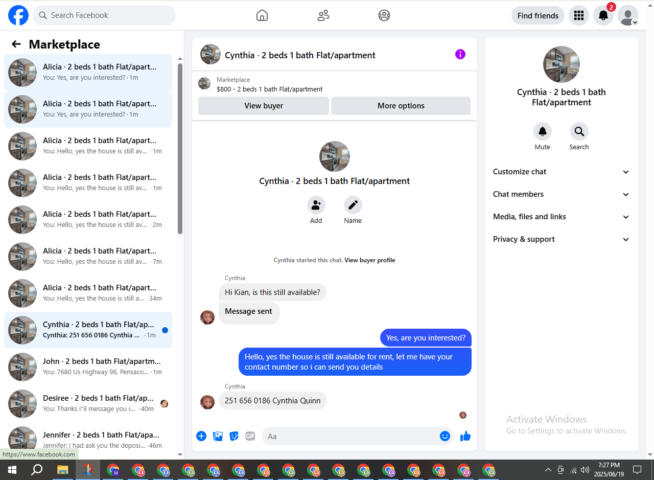This screenshot has width=654, height=480.
Task: Click the View buyer button
Action: [264, 106]
